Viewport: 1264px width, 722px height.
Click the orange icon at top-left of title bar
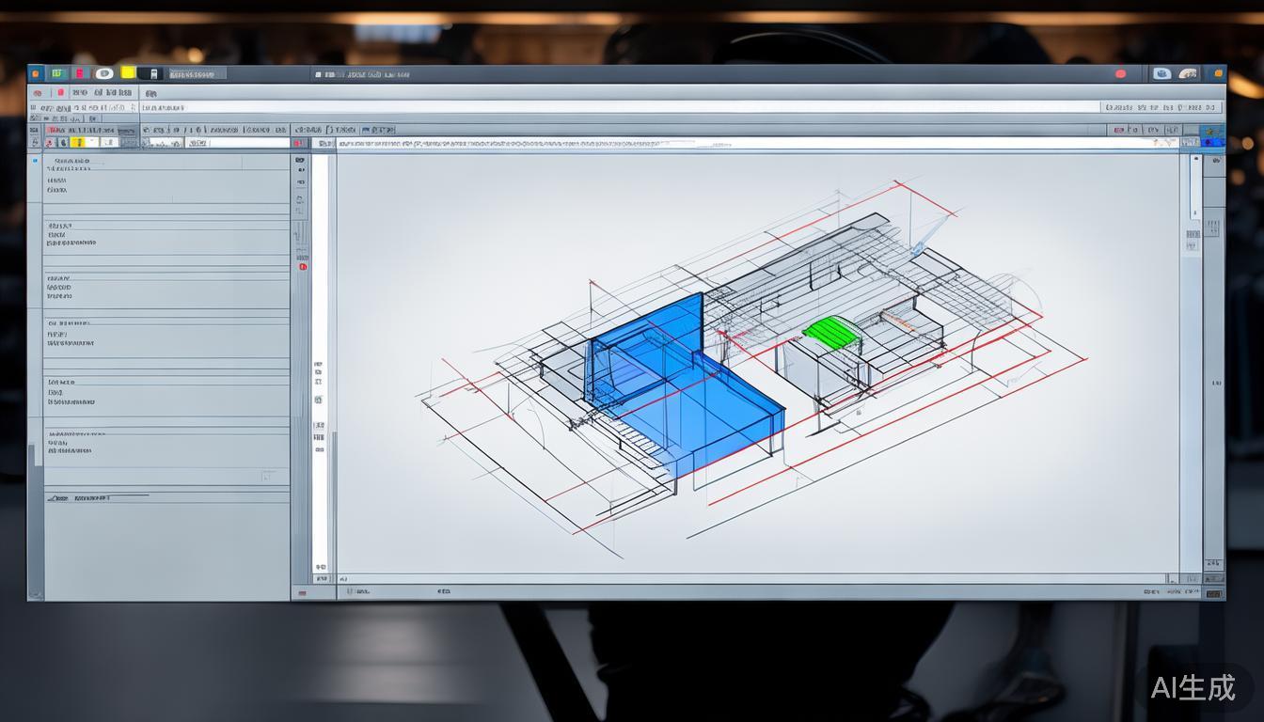tap(36, 73)
